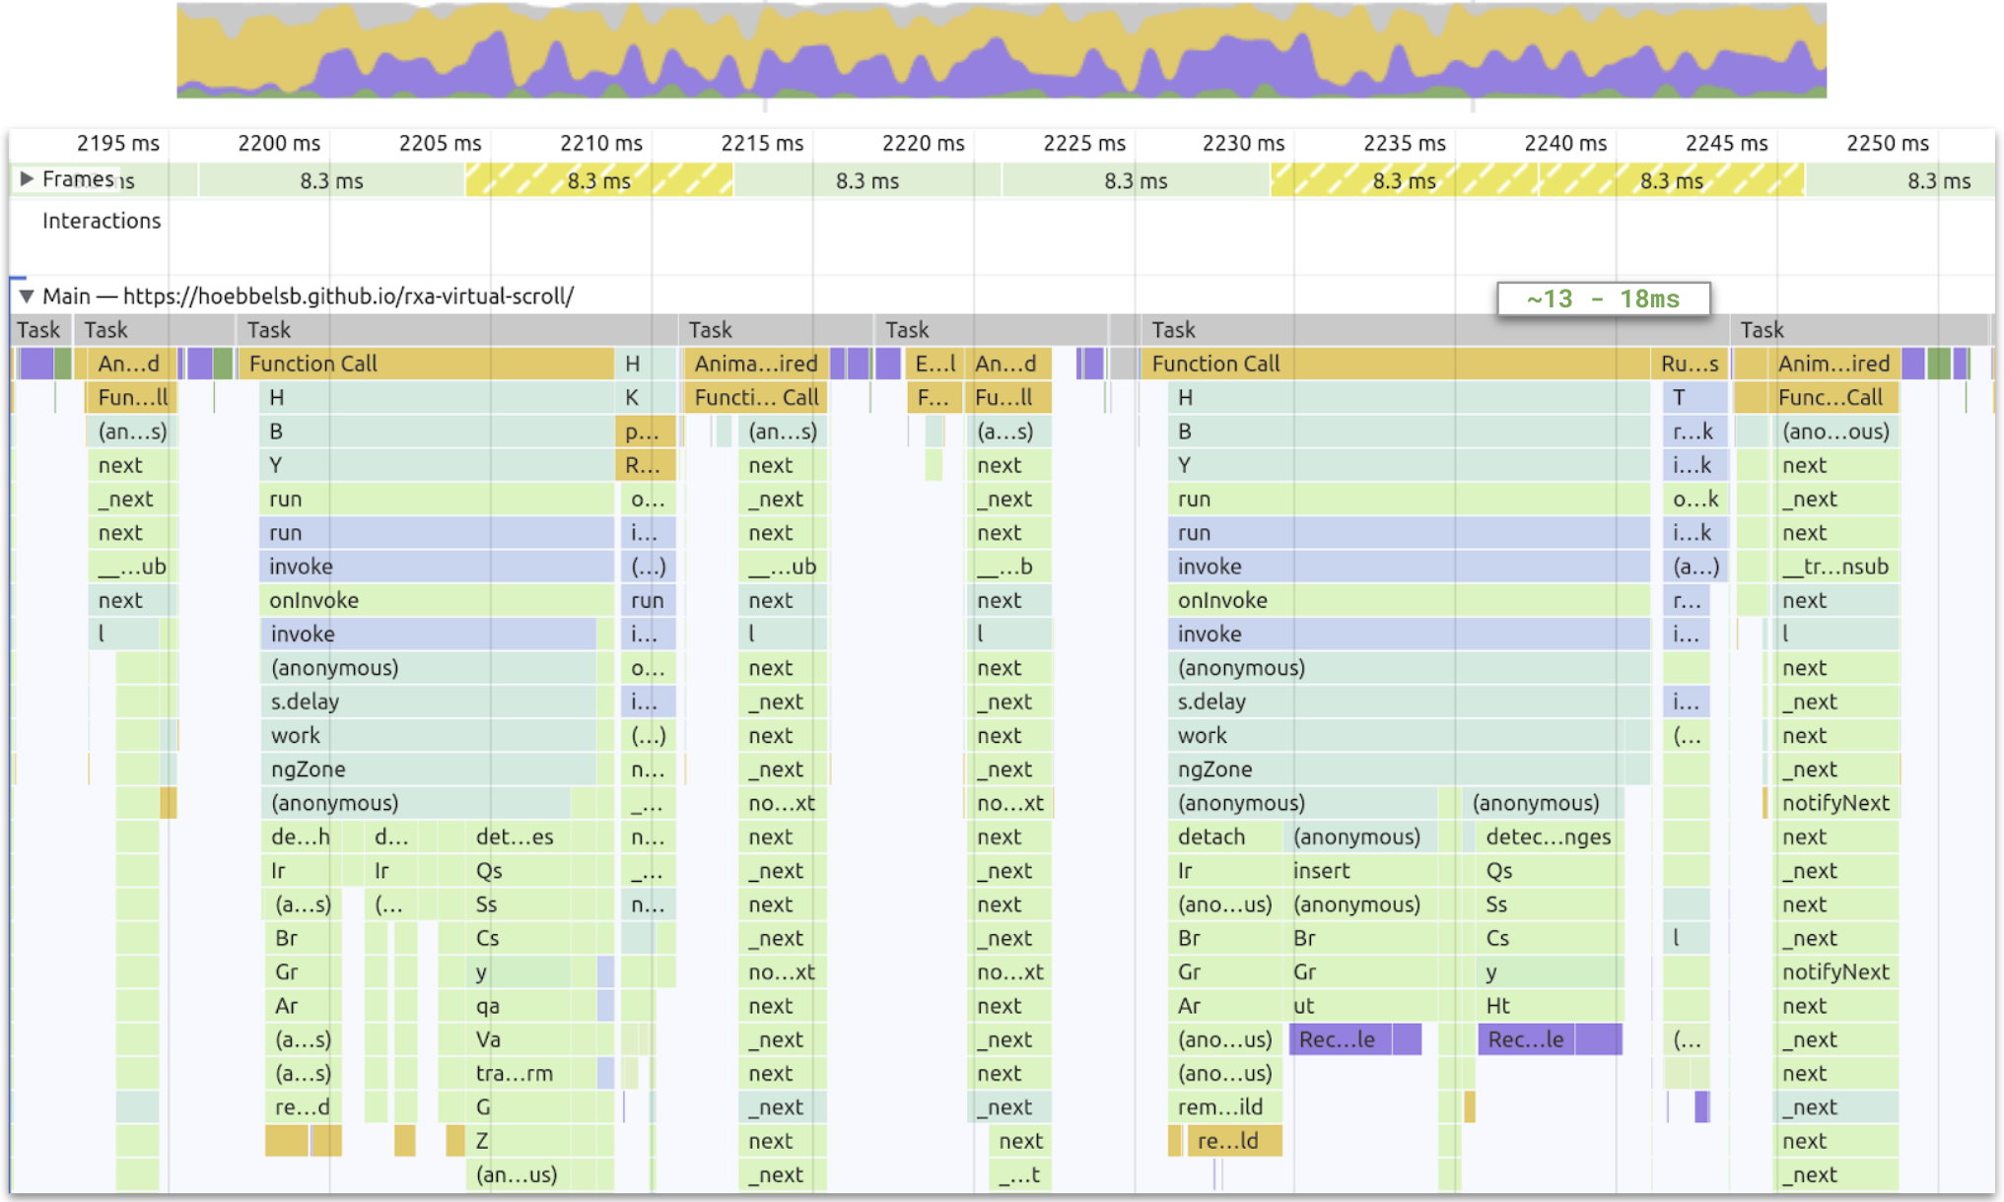This screenshot has width=2004, height=1202.
Task: Click the Anima...ired event block
Action: pos(755,364)
